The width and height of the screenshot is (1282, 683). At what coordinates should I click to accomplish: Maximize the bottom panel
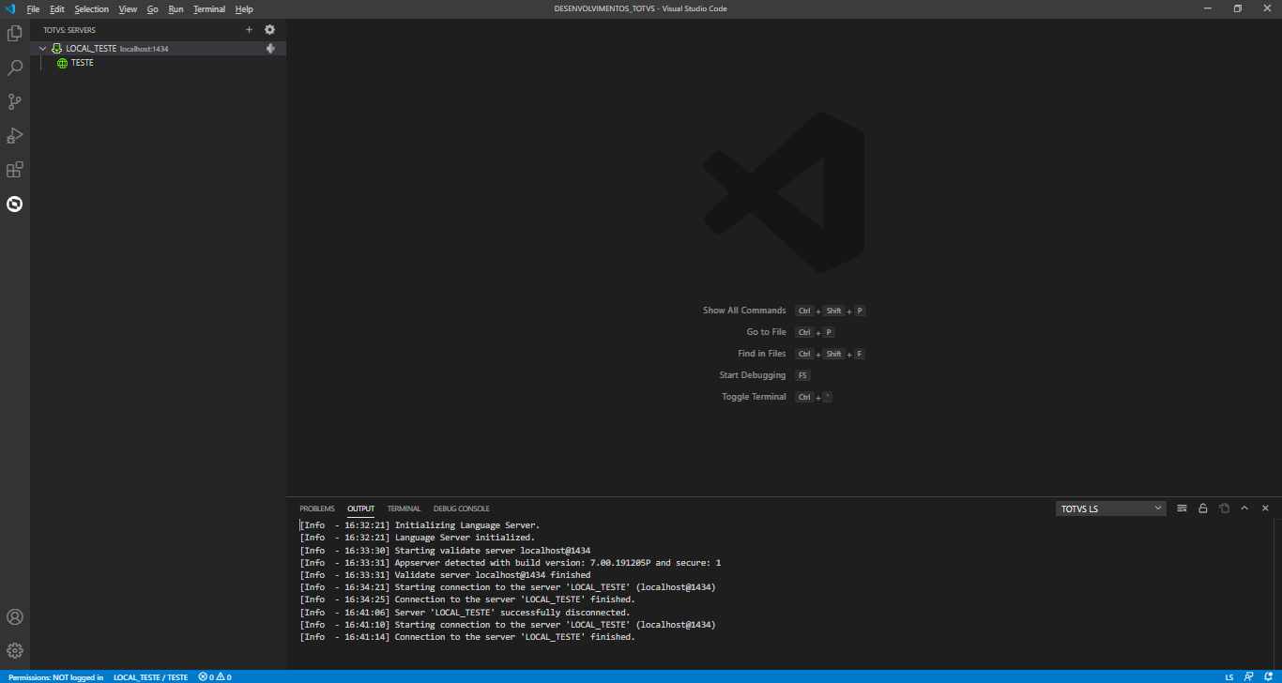click(1244, 508)
